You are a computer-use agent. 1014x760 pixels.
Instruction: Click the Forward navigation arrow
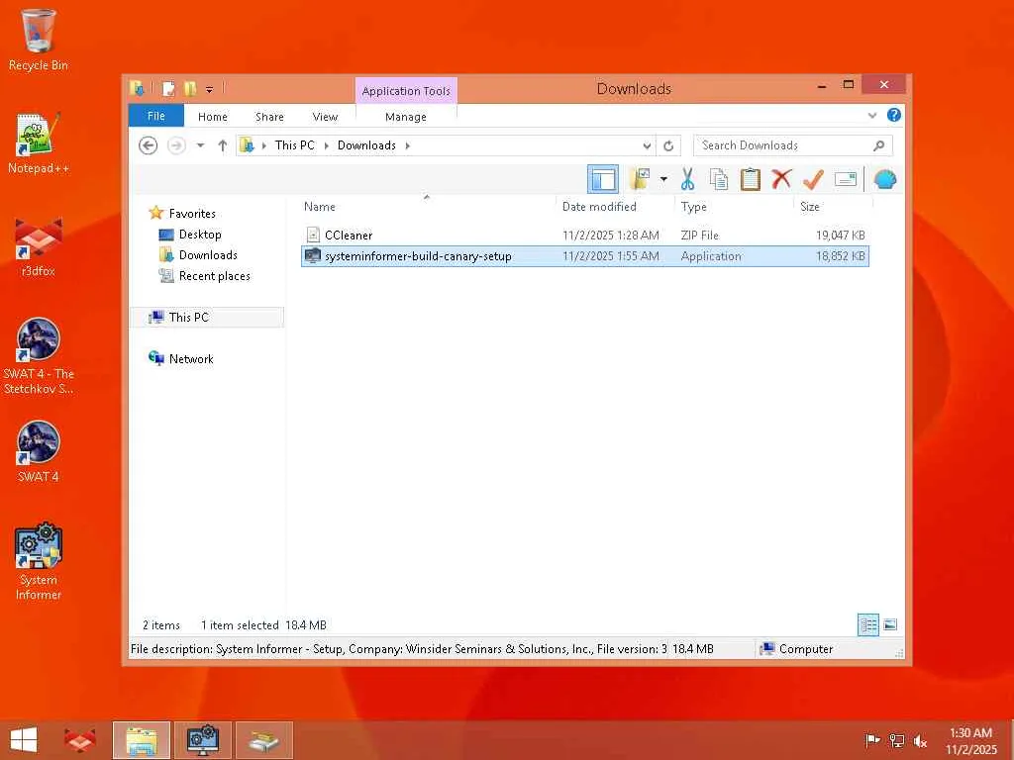coord(176,145)
